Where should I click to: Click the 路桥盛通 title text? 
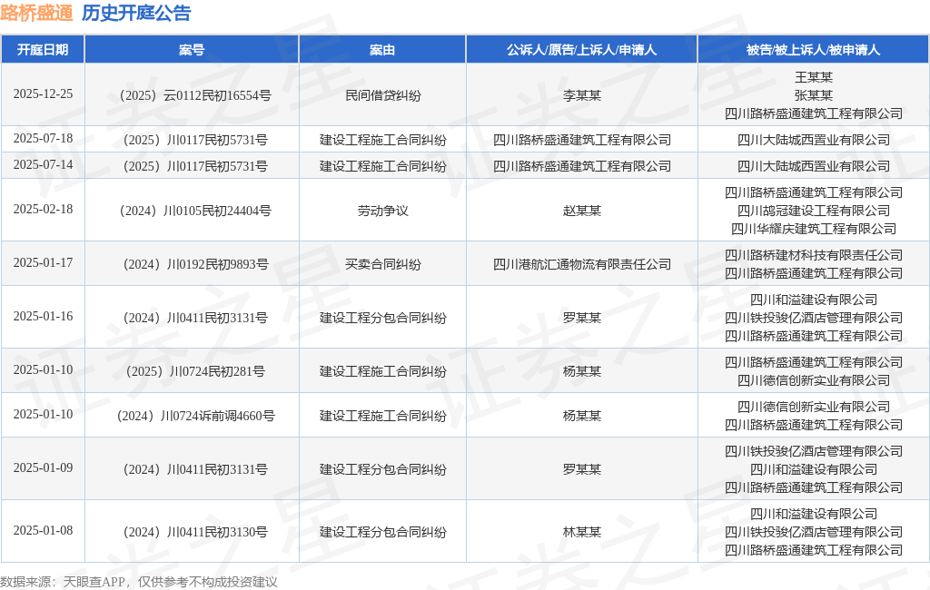[x=36, y=13]
